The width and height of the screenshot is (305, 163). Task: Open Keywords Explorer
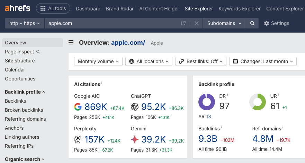(240, 9)
